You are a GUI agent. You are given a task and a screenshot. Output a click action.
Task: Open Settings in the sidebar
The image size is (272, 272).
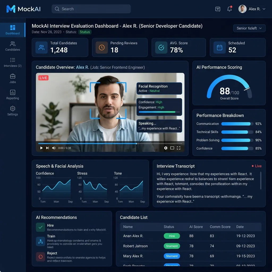(13, 111)
